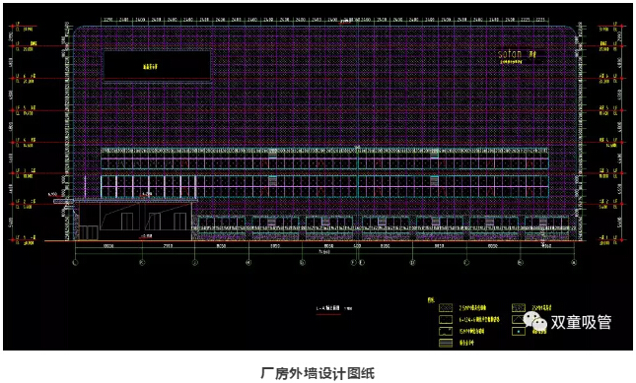Click the upper band of ribbon windows
Screen dimensions: 636x383
324,159
